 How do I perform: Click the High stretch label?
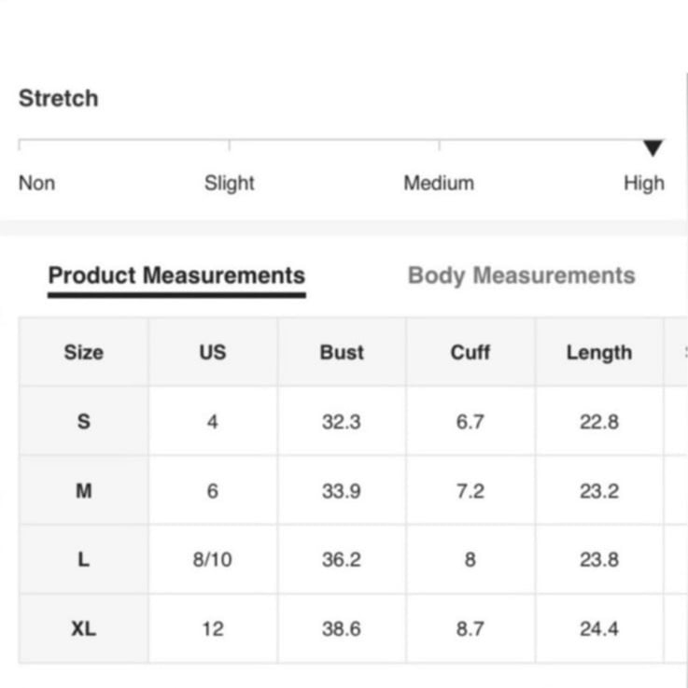point(644,183)
